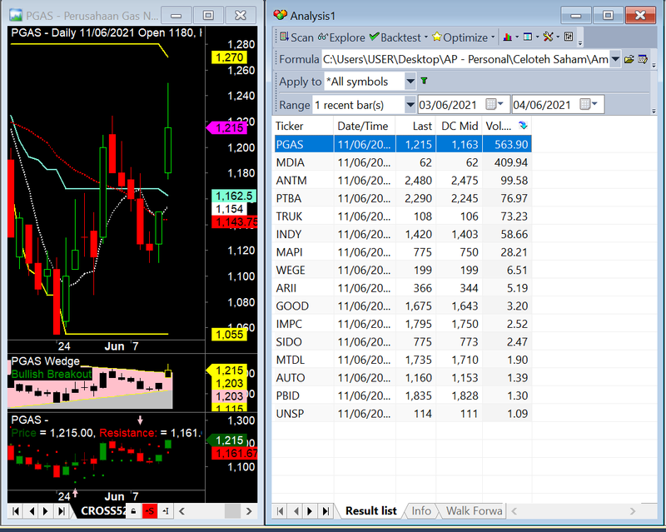Image resolution: width=666 pixels, height=532 pixels.
Task: Expand the report chart icon dropdown arrow
Action: 516,37
